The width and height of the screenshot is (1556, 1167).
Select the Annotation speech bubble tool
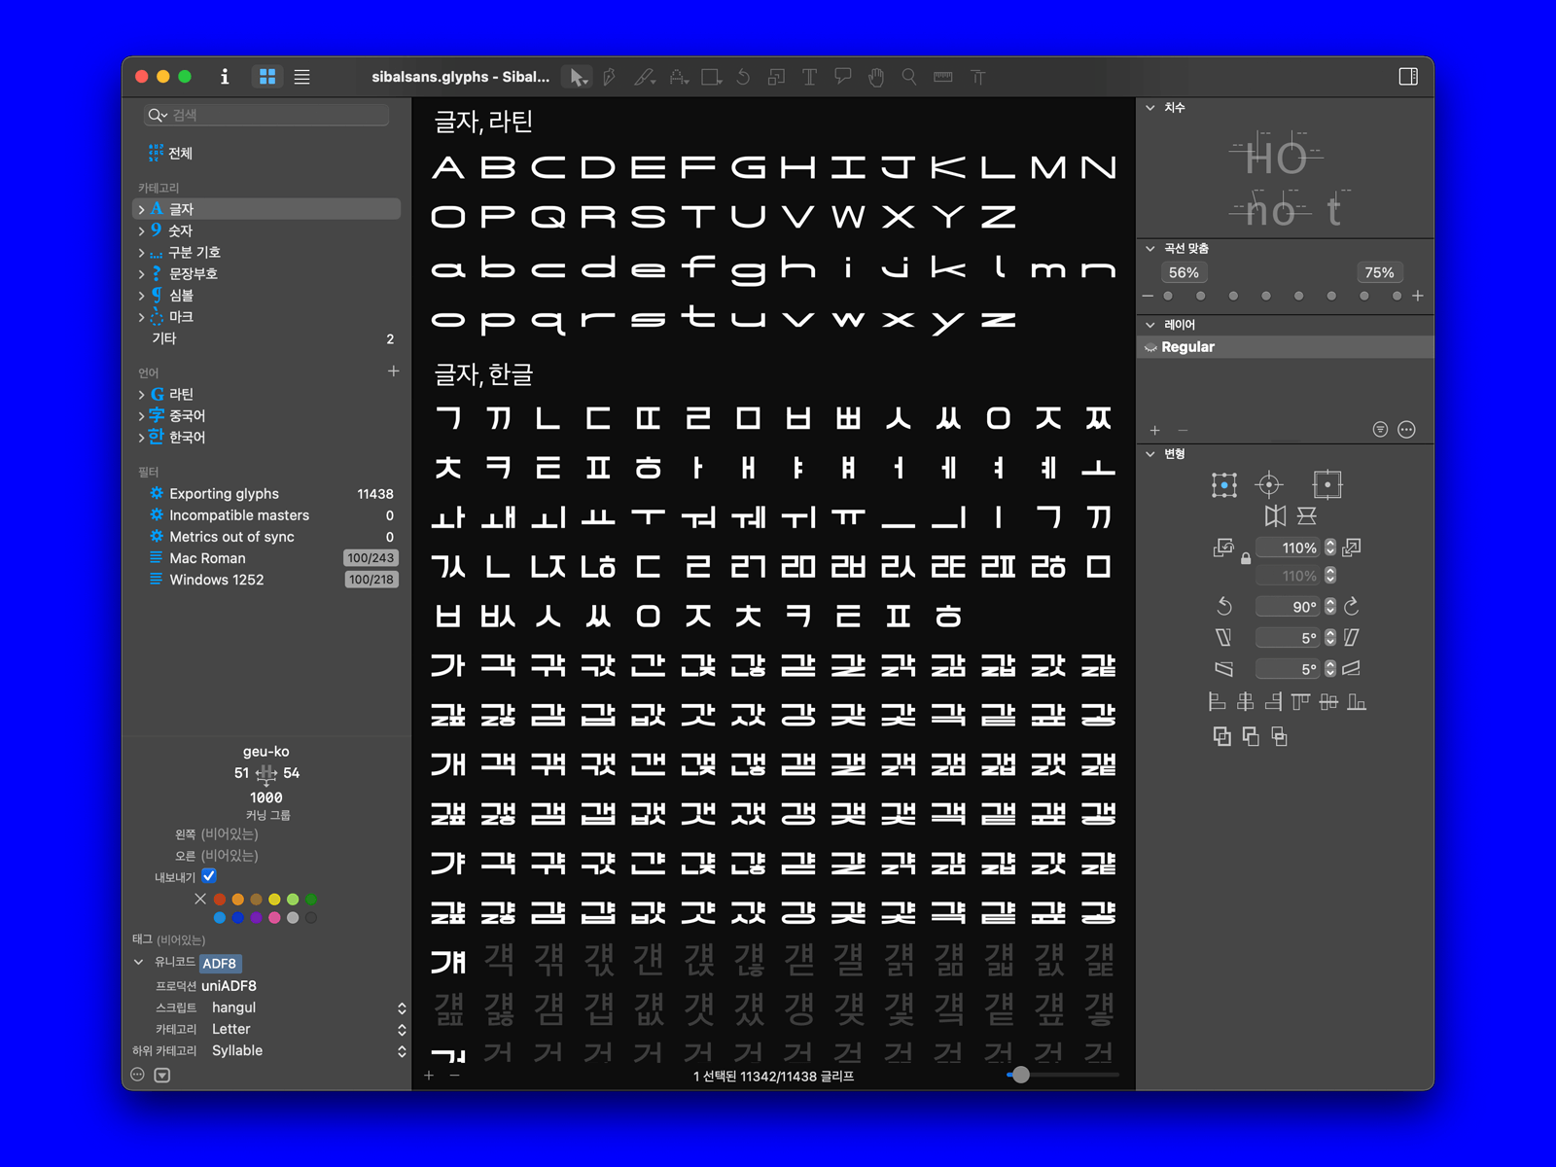pyautogui.click(x=843, y=77)
